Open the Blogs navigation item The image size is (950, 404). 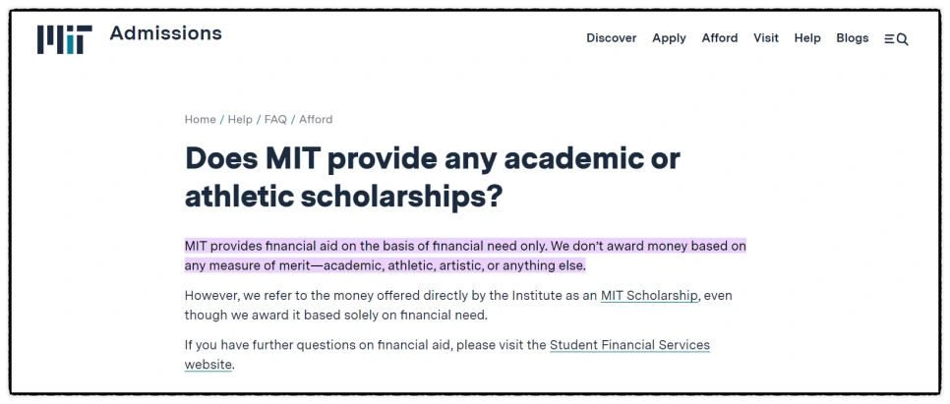point(852,38)
